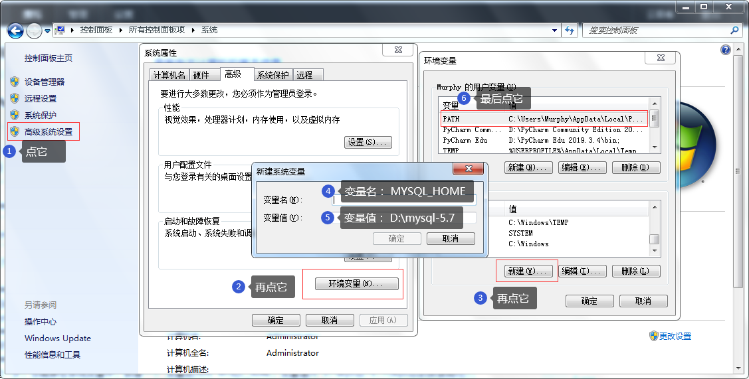Click the search magnifier icon
The height and width of the screenshot is (379, 749).
[x=734, y=31]
